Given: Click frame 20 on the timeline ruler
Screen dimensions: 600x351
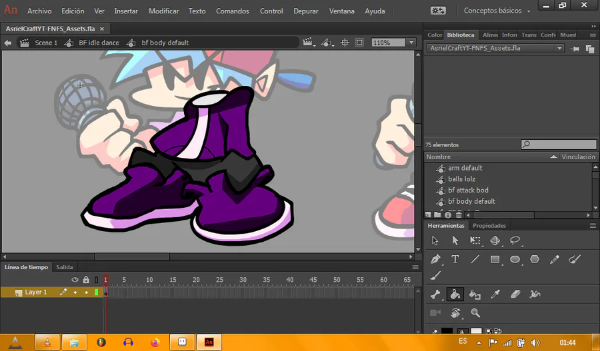Looking at the screenshot, I should point(196,280).
